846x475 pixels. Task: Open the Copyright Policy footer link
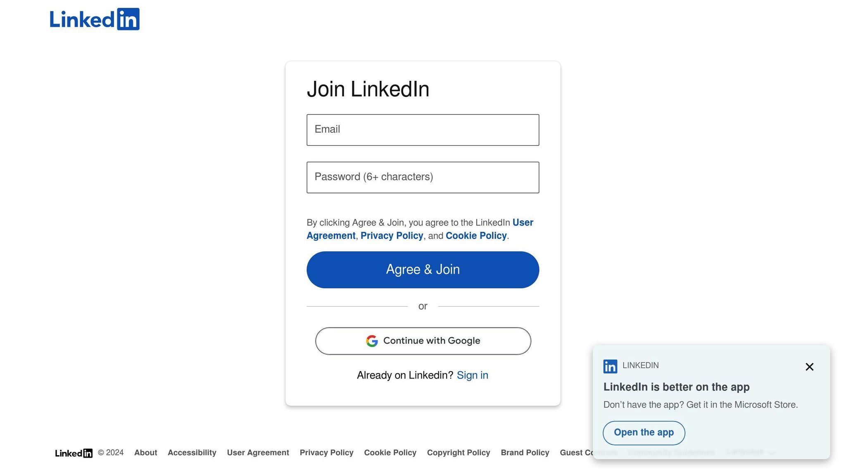(x=459, y=453)
